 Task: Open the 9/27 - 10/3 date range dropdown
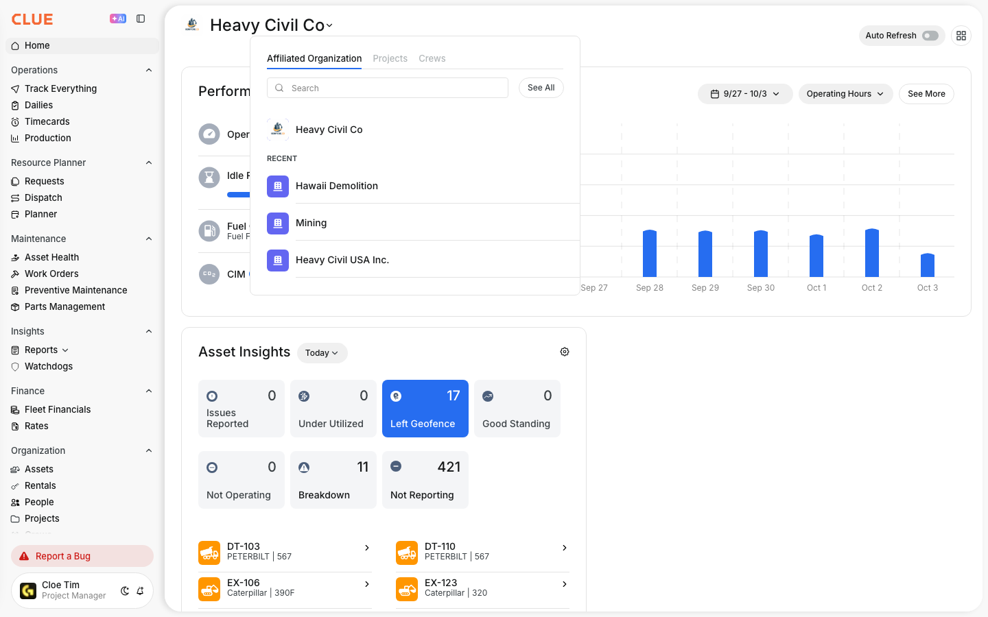click(x=745, y=94)
